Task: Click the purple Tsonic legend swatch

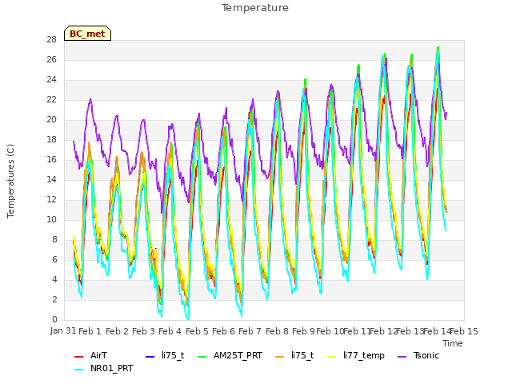Action: pyautogui.click(x=402, y=357)
